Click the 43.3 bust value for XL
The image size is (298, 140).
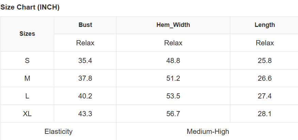tap(85, 114)
